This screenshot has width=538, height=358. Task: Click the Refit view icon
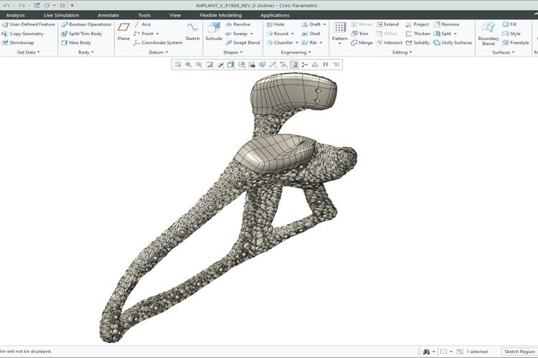(x=178, y=64)
